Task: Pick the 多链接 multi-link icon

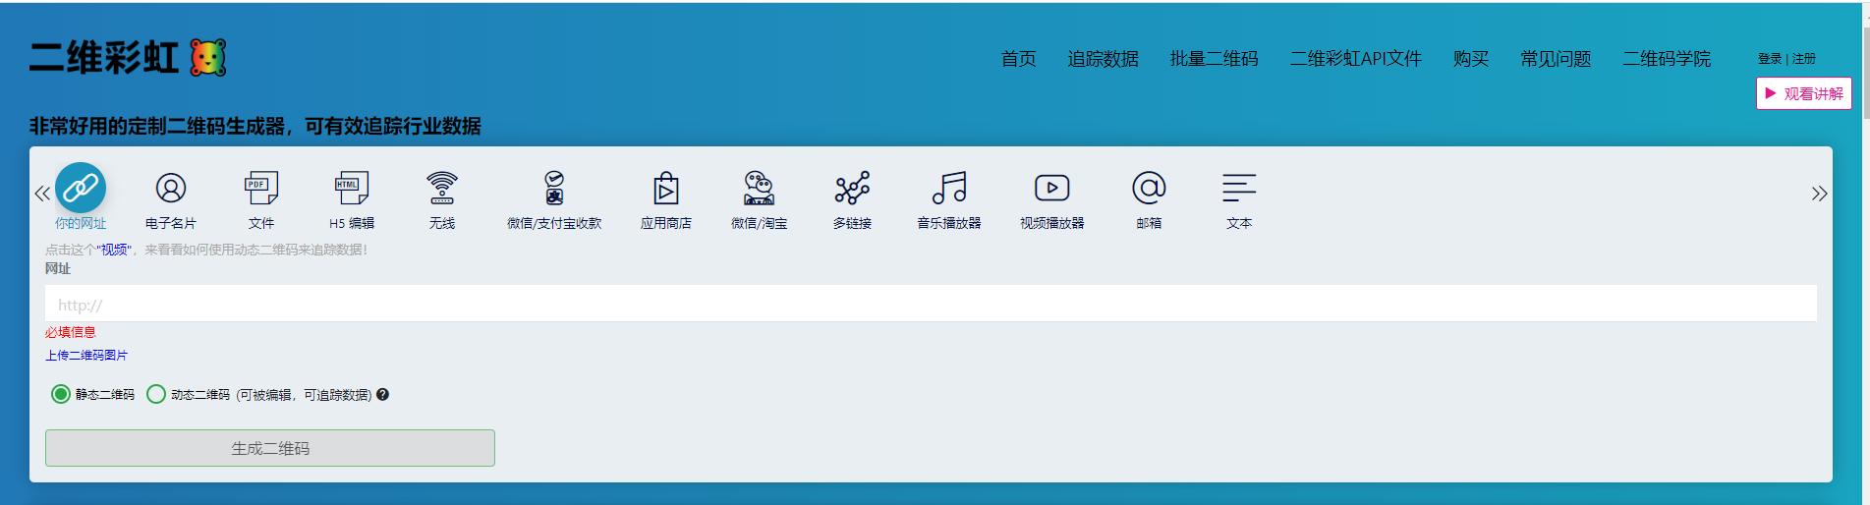Action: [852, 188]
